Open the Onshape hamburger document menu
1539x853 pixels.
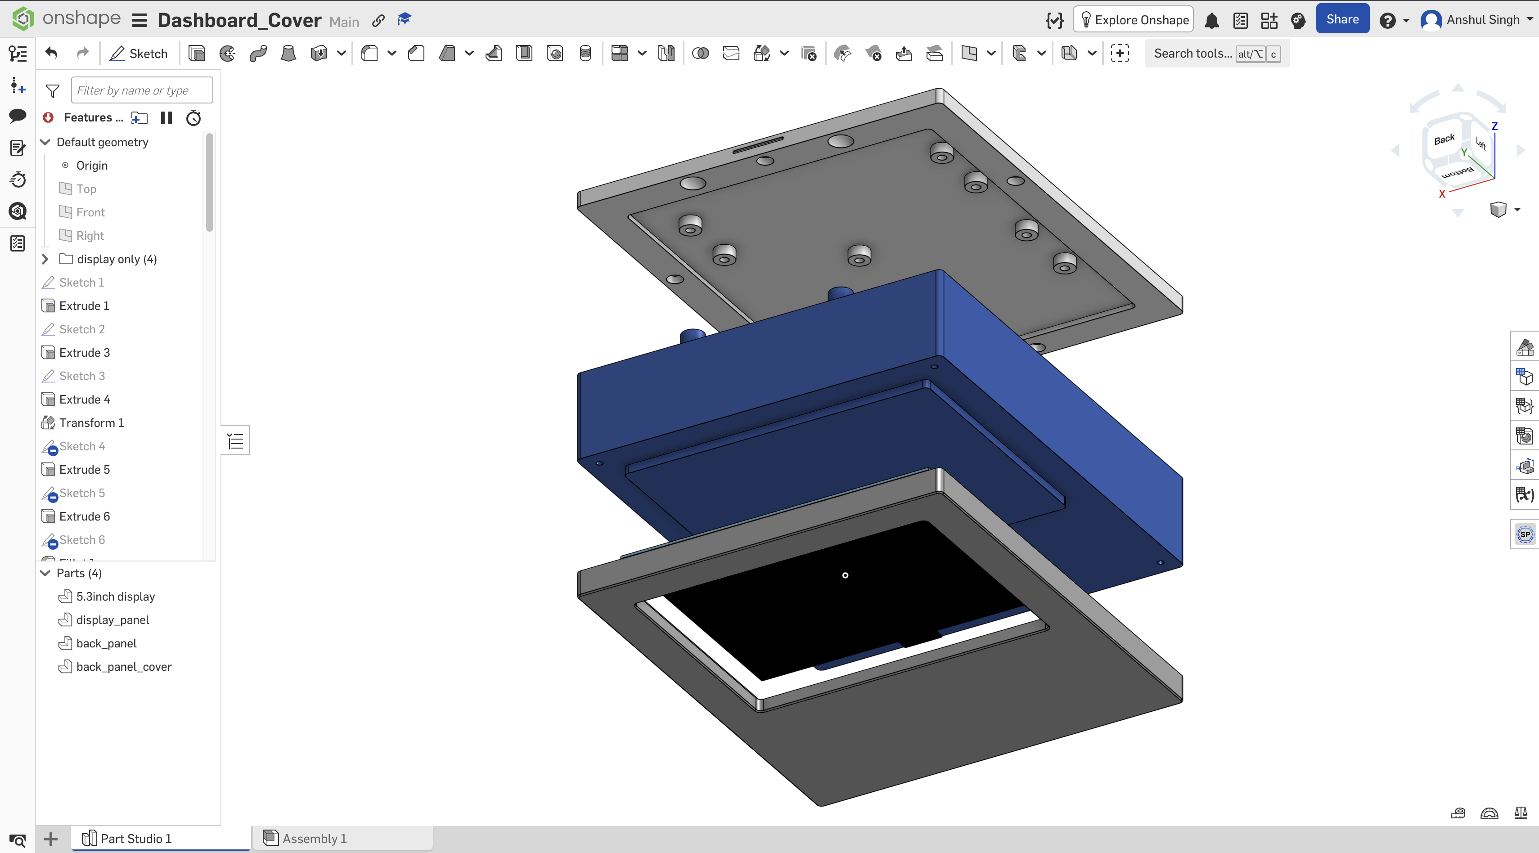tap(139, 21)
